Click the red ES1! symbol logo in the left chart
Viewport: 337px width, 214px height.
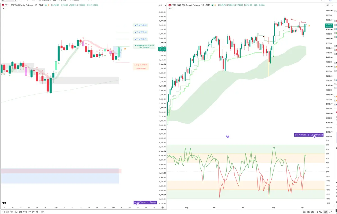[x=3, y=5]
